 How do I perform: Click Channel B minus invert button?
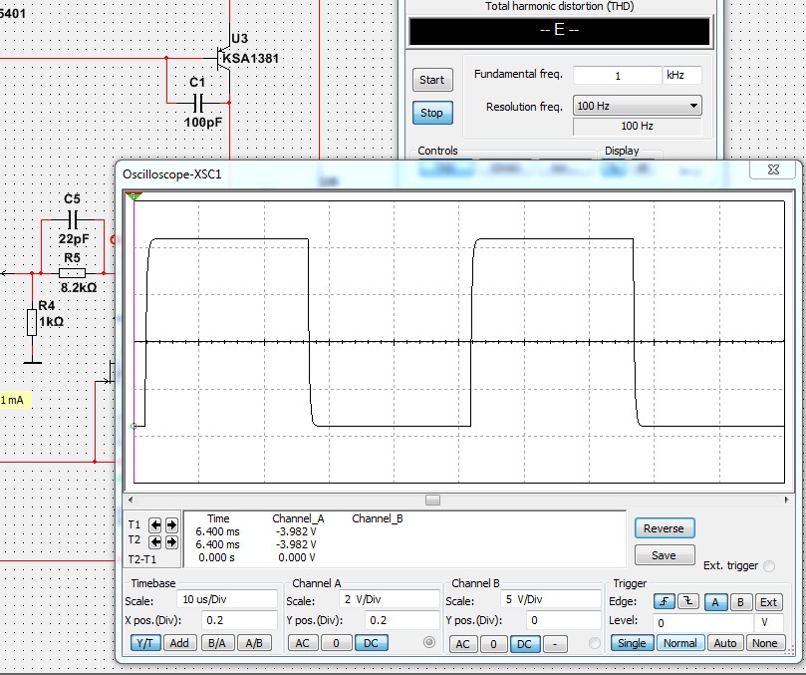[555, 644]
